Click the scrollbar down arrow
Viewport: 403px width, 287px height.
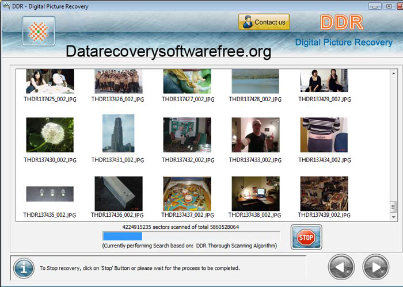click(394, 218)
